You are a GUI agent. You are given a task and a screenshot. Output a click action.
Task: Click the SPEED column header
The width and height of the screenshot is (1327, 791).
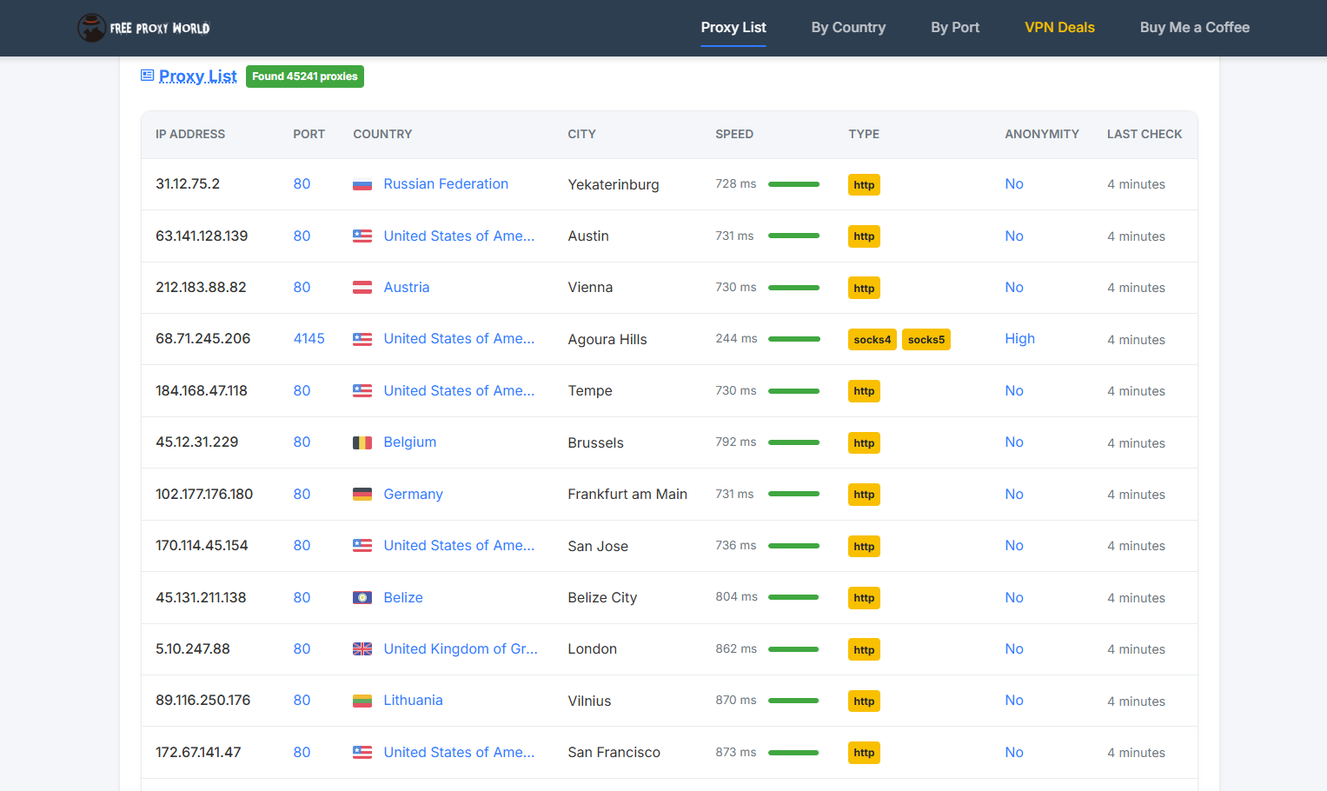(x=734, y=134)
